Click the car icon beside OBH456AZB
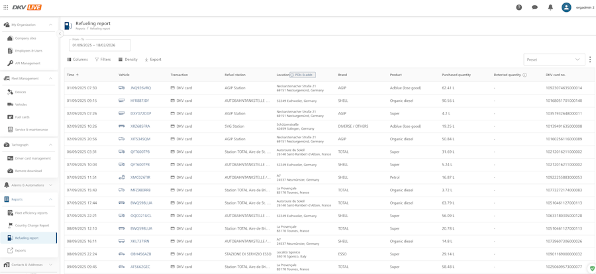The image size is (596, 274). 122,254
